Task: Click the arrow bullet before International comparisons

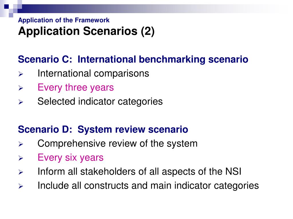Action: click(x=21, y=74)
